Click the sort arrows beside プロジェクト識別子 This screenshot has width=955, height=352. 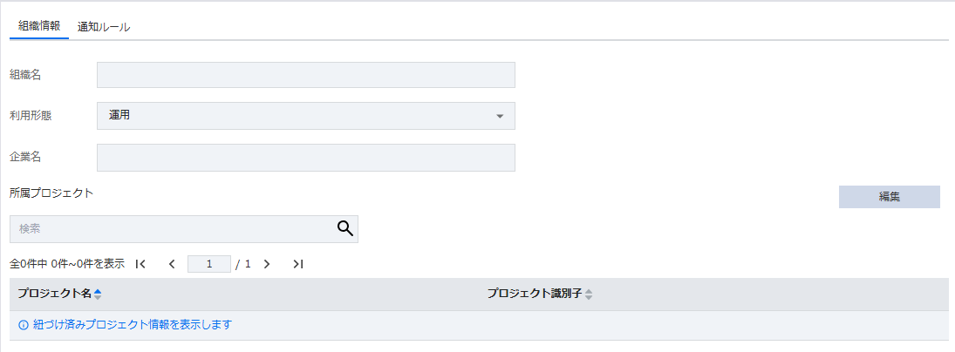click(589, 294)
